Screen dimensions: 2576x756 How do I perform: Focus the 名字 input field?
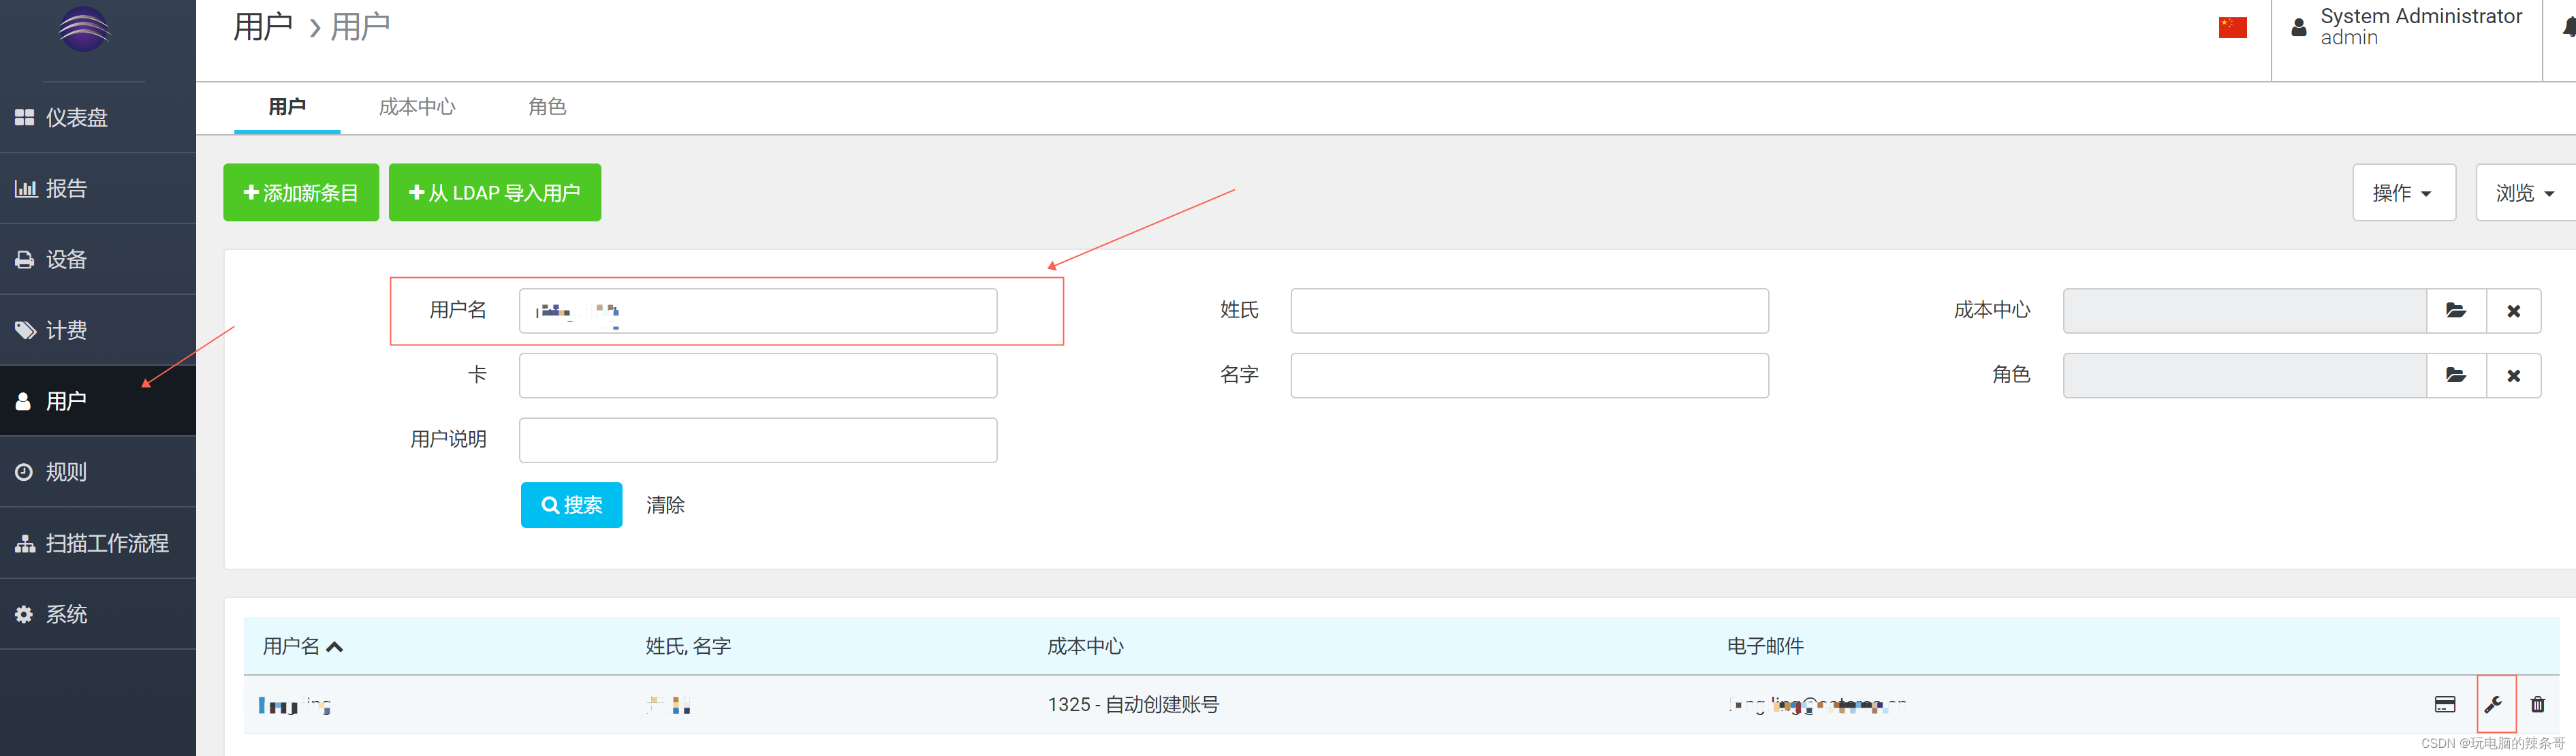click(1529, 375)
